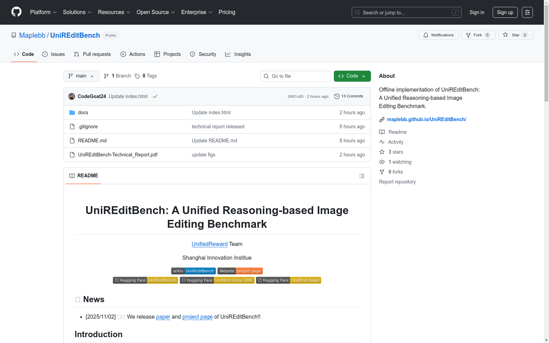
Task: Visit maplebb.github.io/UniREditBench link
Action: pyautogui.click(x=427, y=119)
